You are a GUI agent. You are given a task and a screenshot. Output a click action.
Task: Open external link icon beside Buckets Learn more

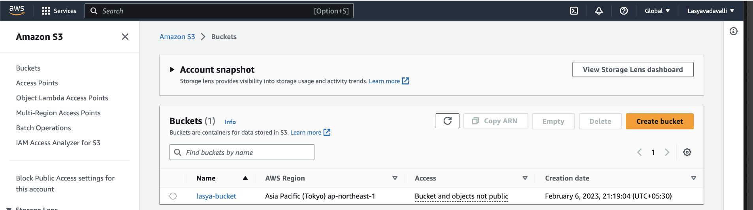(327, 132)
